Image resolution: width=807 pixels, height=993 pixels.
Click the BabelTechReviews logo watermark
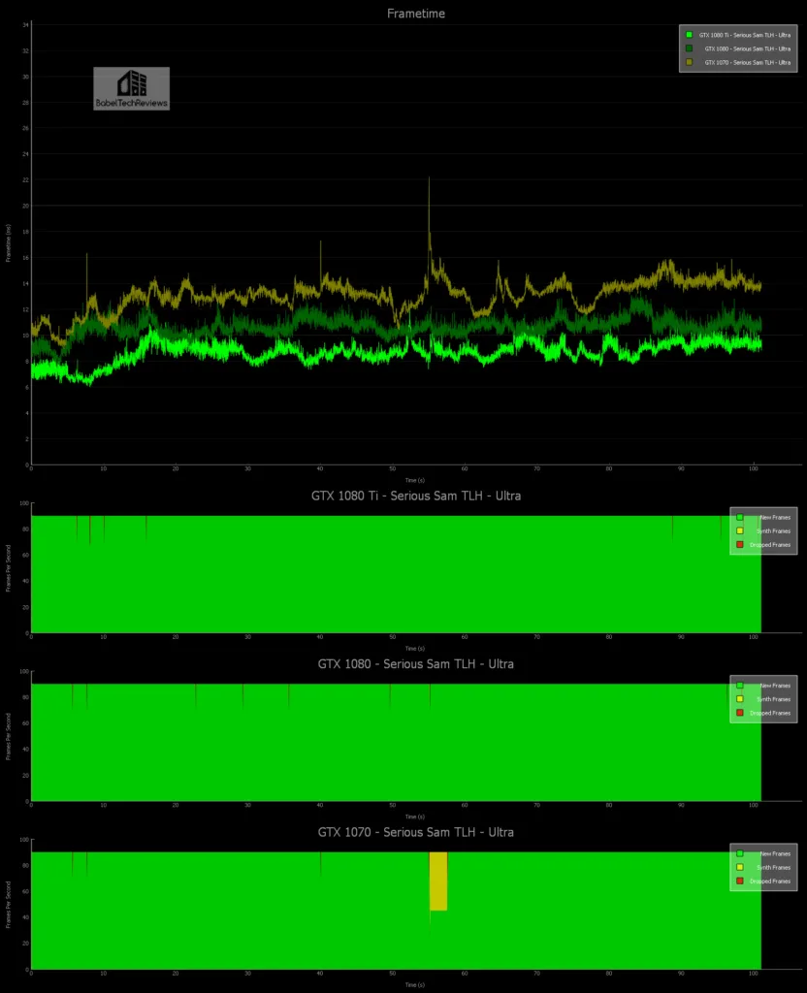tap(131, 88)
